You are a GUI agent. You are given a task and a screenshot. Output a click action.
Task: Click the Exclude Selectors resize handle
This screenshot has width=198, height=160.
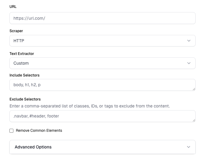[x=194, y=120]
